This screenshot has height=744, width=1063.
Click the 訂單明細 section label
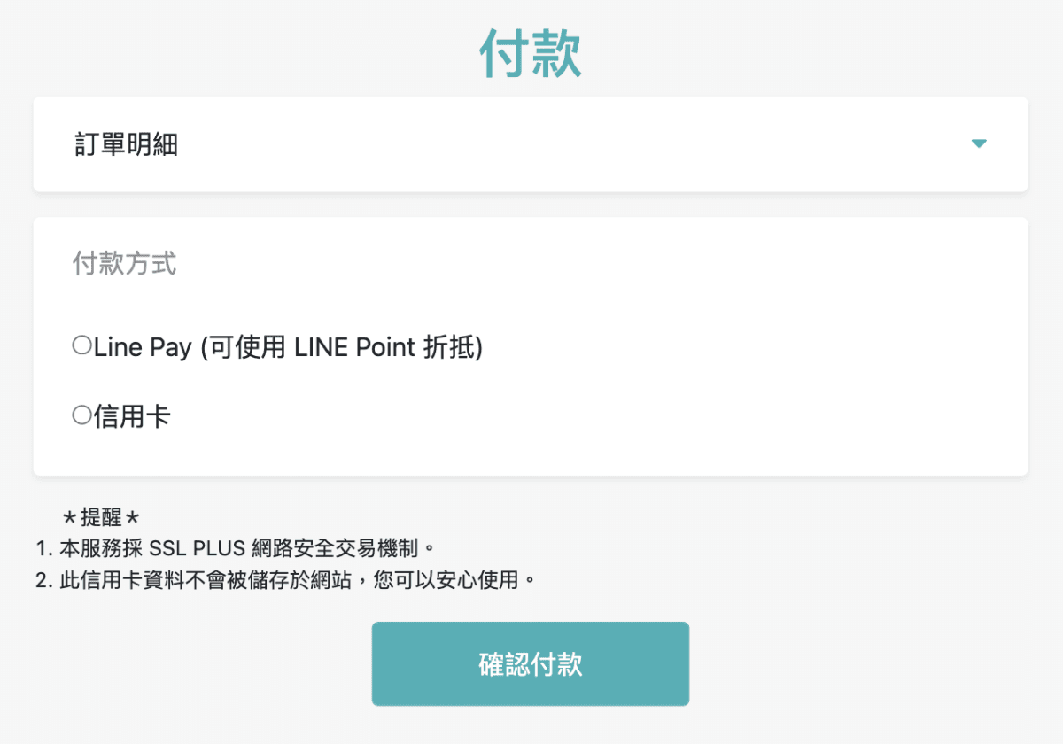point(126,144)
